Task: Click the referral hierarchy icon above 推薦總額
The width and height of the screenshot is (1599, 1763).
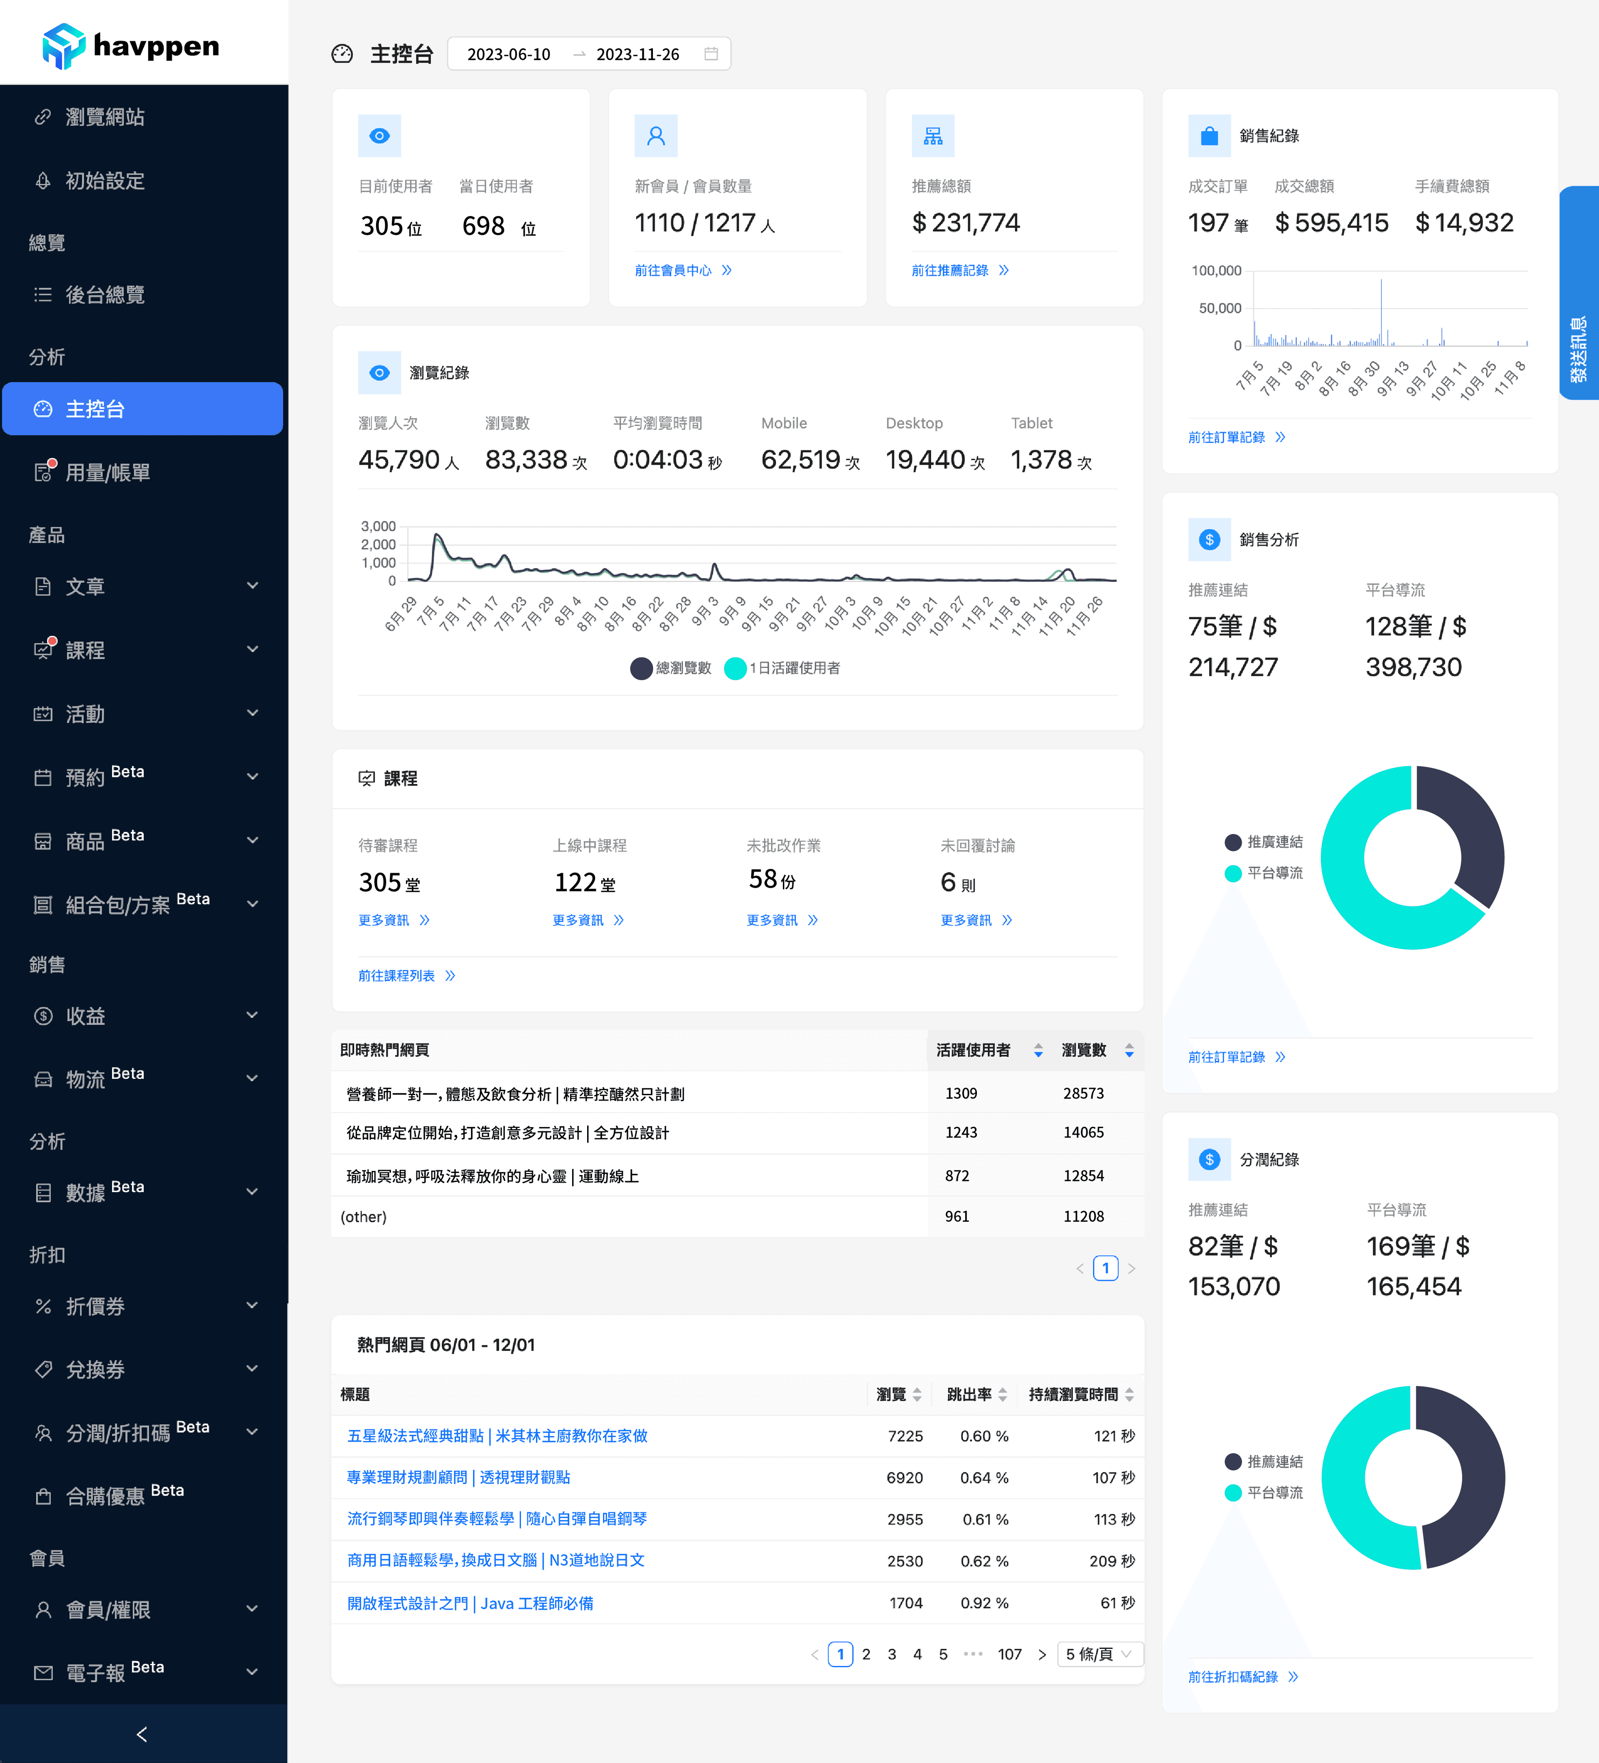Action: point(932,137)
